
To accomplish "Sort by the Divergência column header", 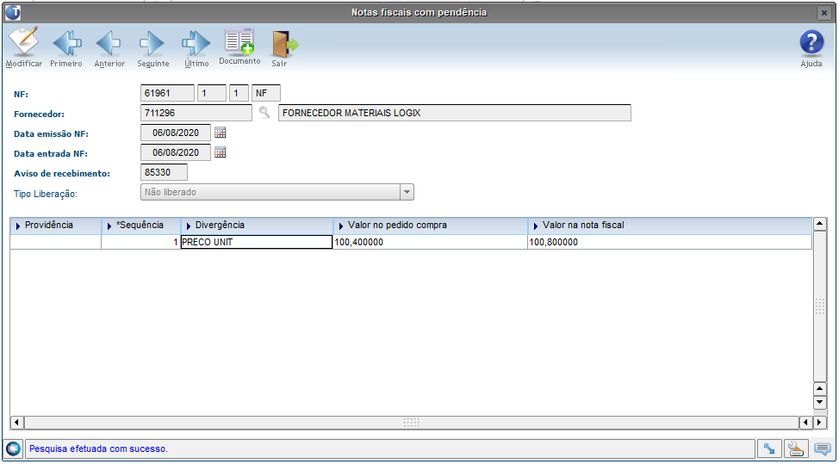I will [257, 226].
